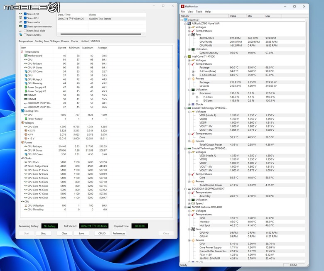Click the HWMonitor vertical scrollbar
Image resolution: width=324 pixels, height=271 pixels.
[x=307, y=110]
